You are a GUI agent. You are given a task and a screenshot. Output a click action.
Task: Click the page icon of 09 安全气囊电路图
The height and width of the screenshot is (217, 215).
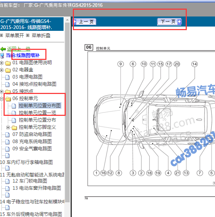click(x=7, y=149)
